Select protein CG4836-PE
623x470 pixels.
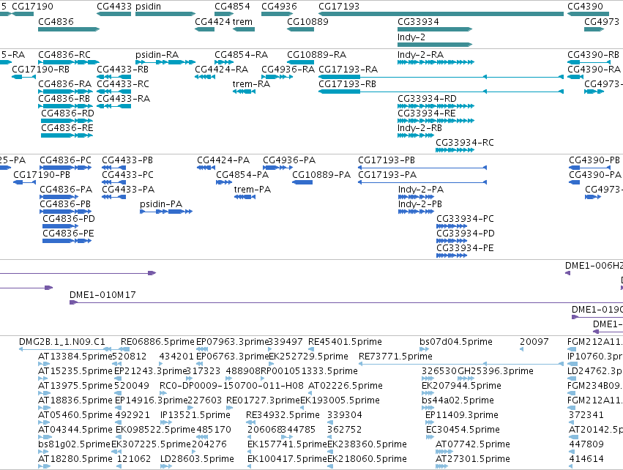[68, 234]
